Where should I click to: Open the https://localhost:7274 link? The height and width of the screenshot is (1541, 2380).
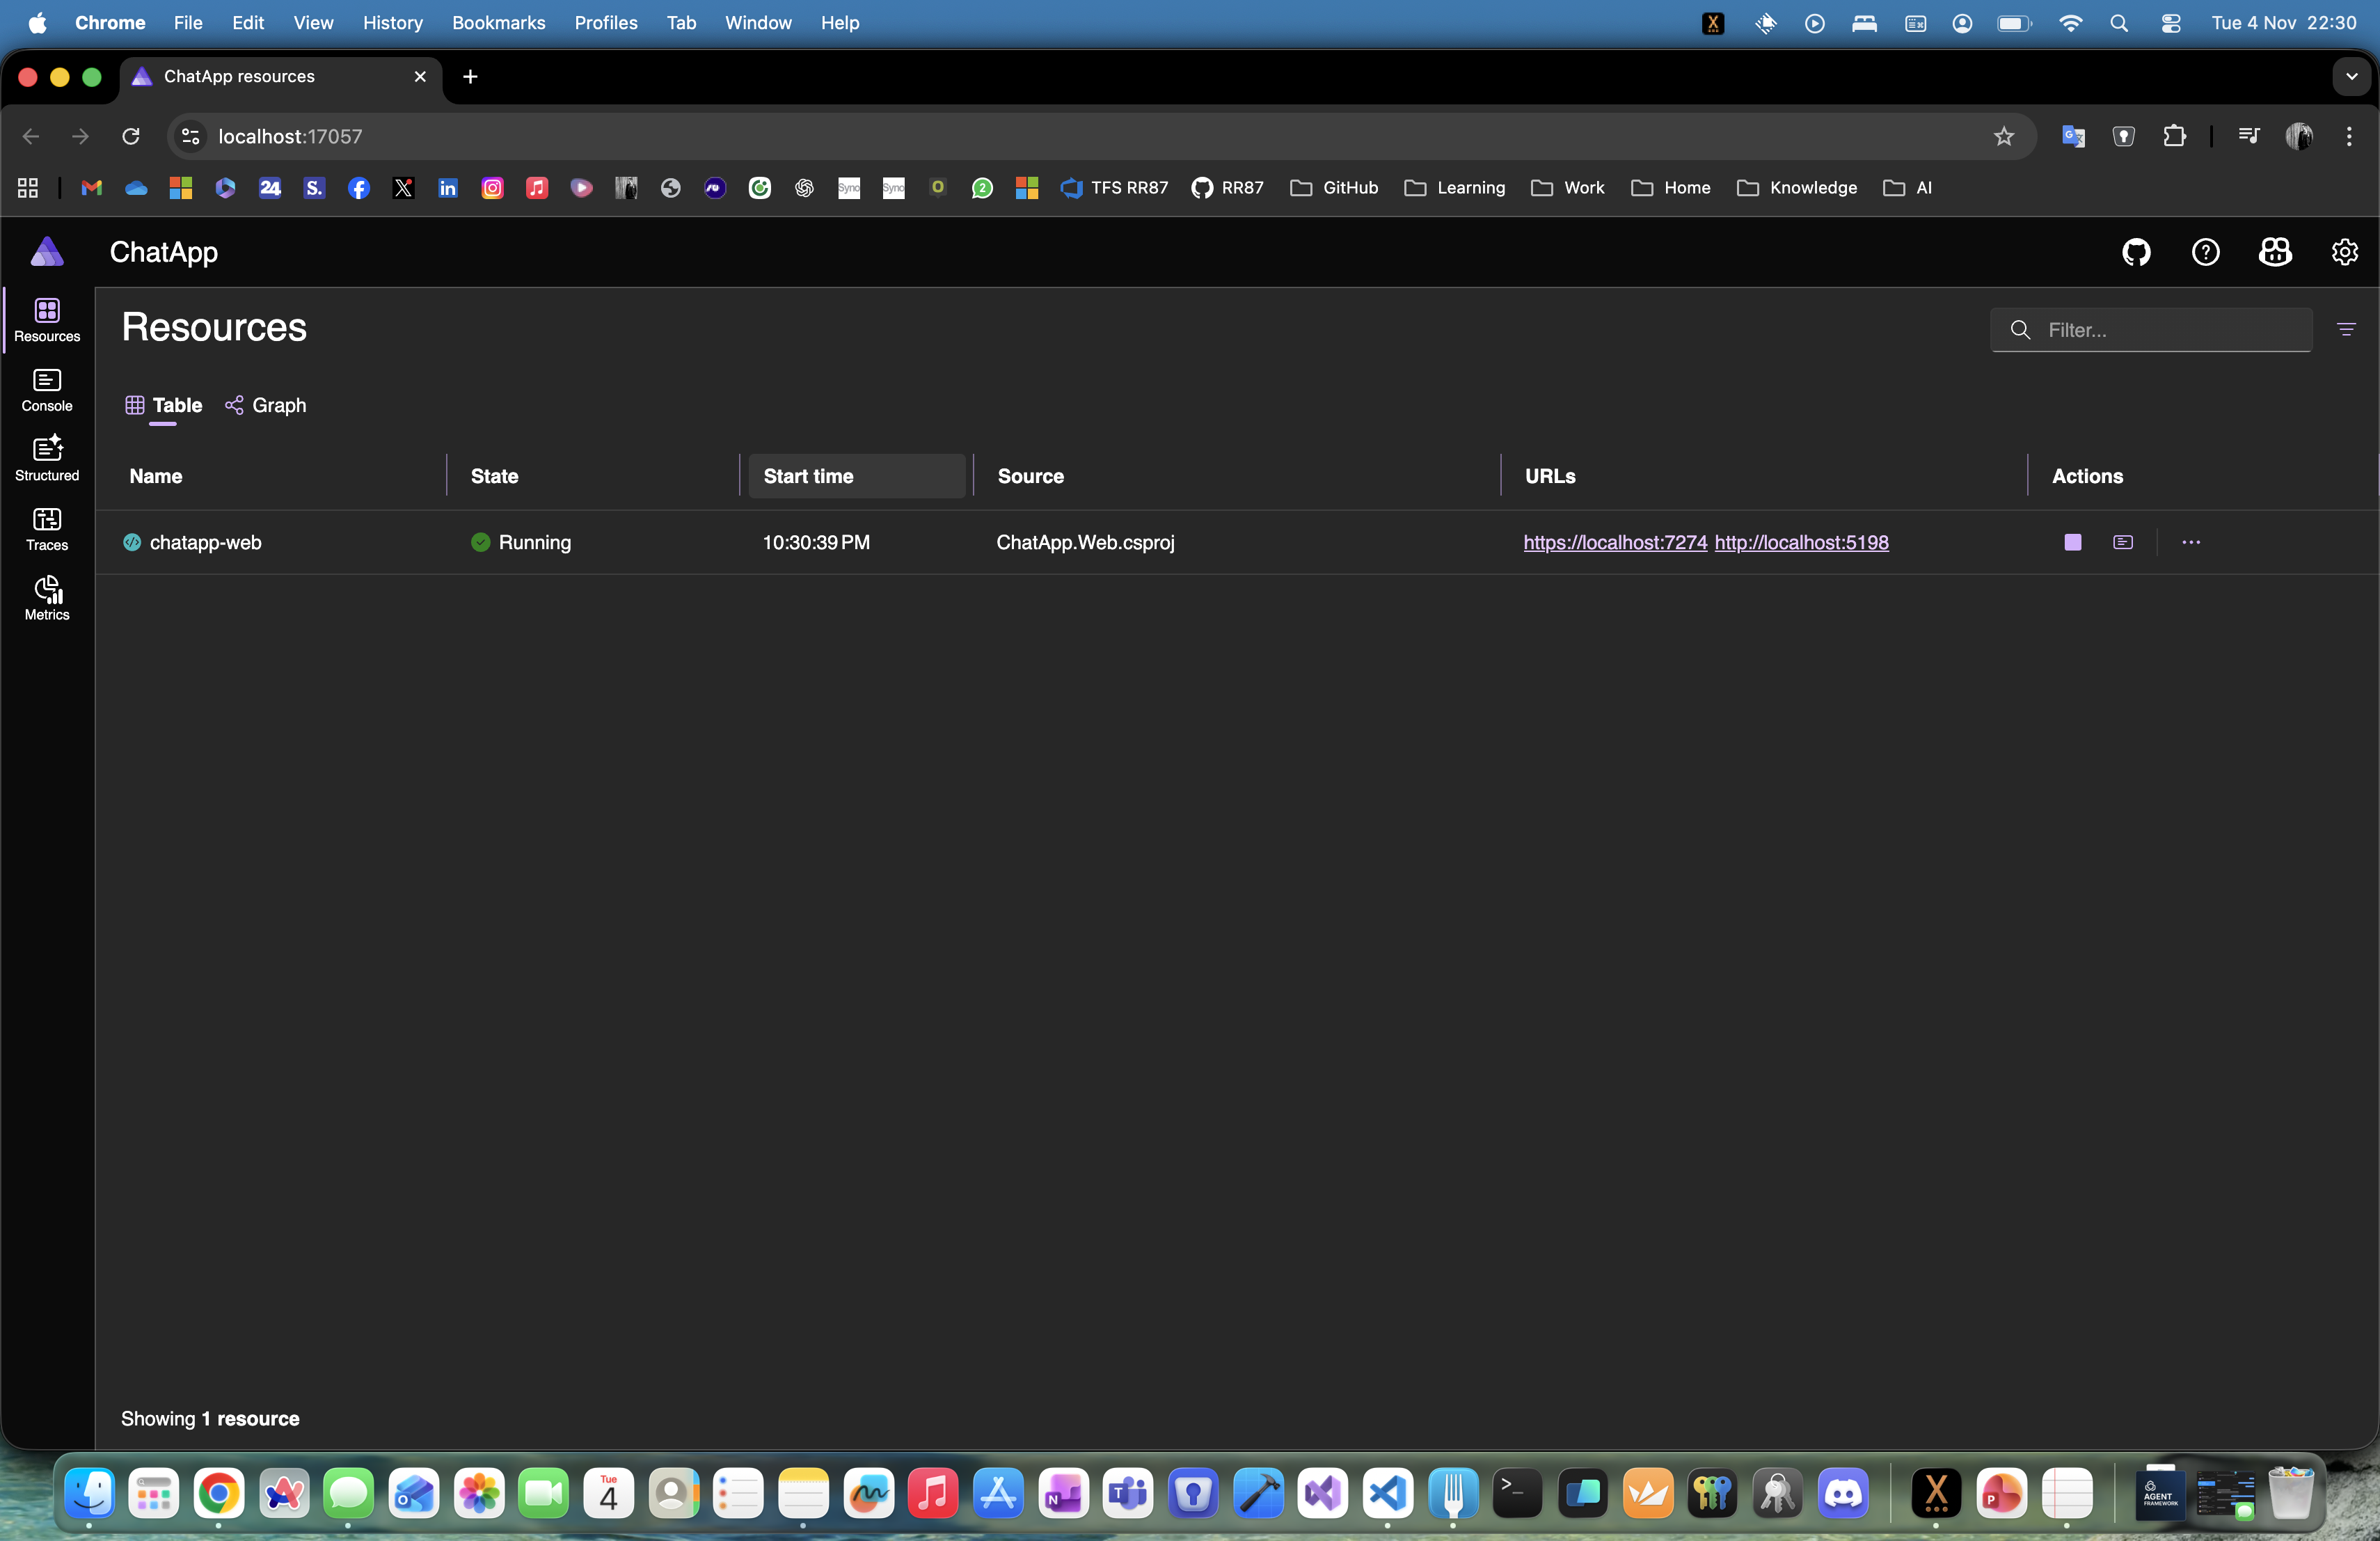coord(1614,542)
